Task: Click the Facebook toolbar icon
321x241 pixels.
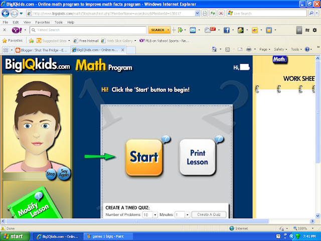Action: pos(226,30)
